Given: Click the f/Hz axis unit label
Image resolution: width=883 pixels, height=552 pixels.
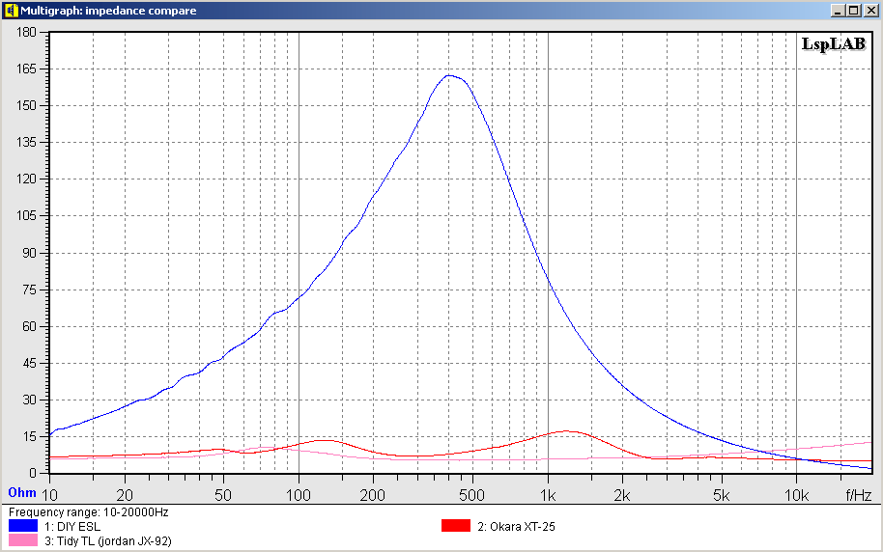Looking at the screenshot, I should click(859, 495).
